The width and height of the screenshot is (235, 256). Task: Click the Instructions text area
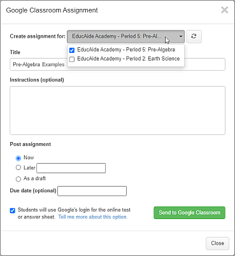(x=117, y=110)
